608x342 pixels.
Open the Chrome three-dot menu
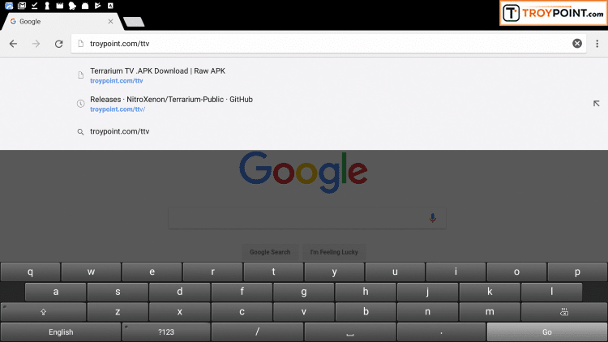(x=597, y=44)
